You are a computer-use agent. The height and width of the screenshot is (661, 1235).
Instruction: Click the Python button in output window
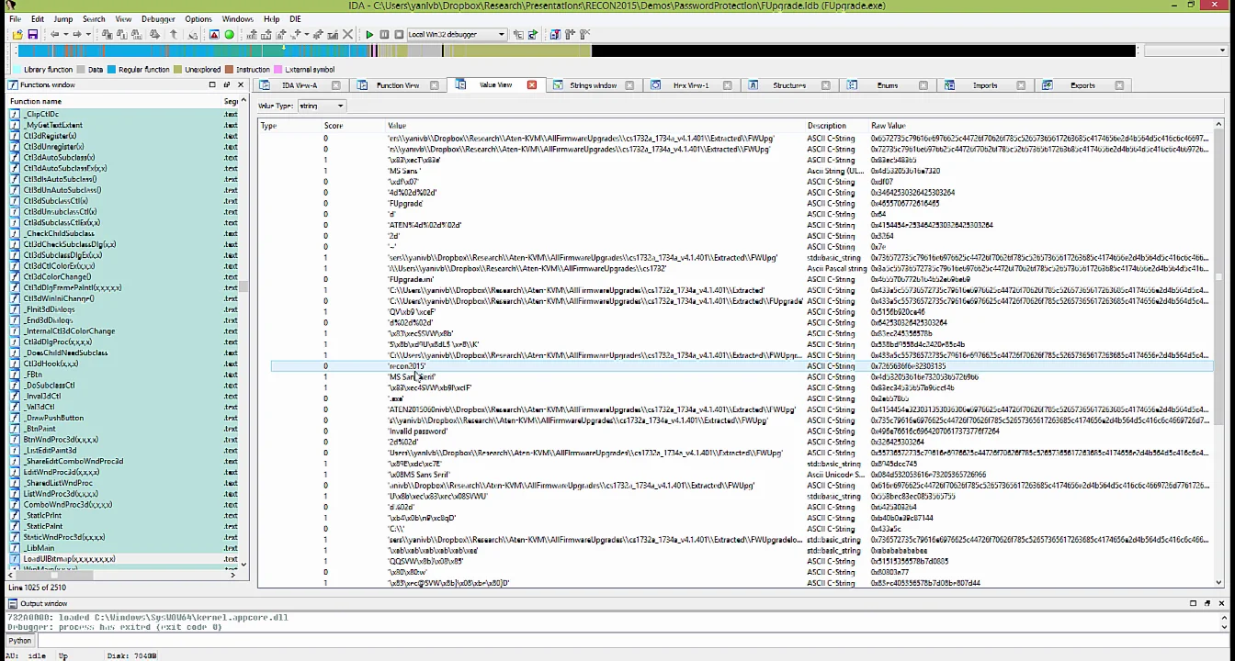point(19,640)
